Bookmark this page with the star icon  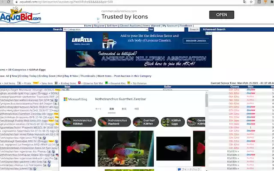pos(251,2)
